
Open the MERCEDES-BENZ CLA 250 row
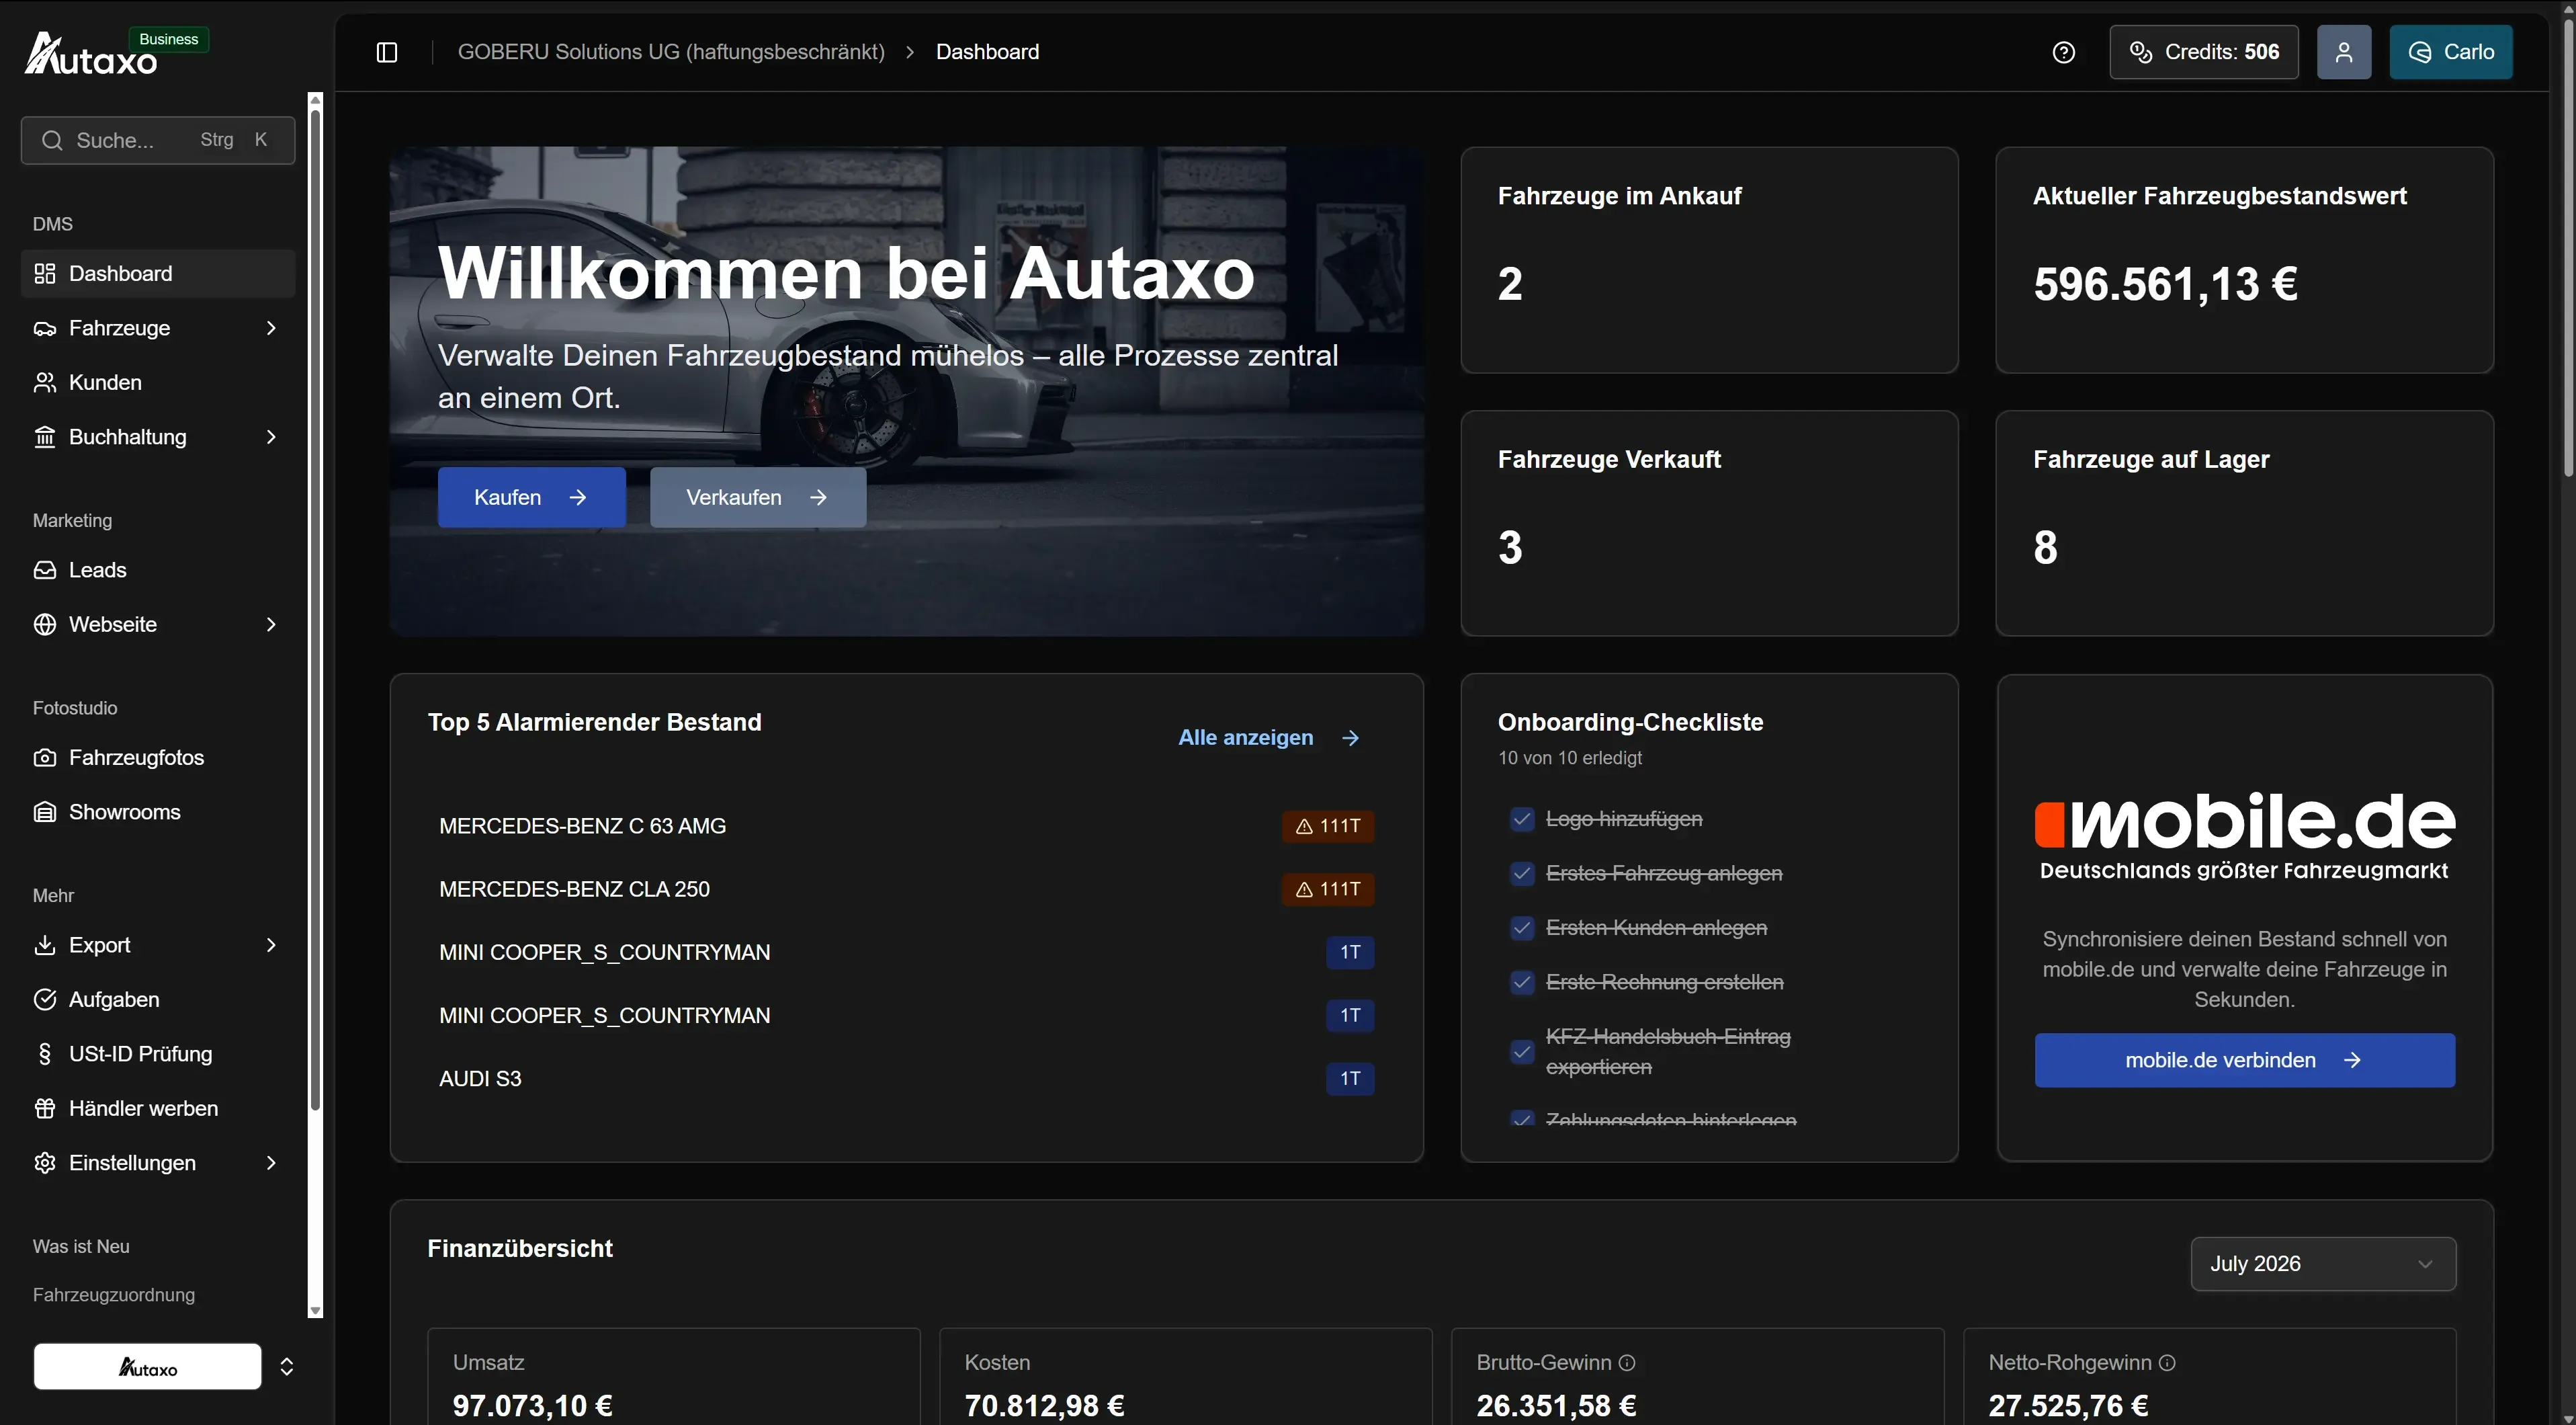(x=906, y=890)
